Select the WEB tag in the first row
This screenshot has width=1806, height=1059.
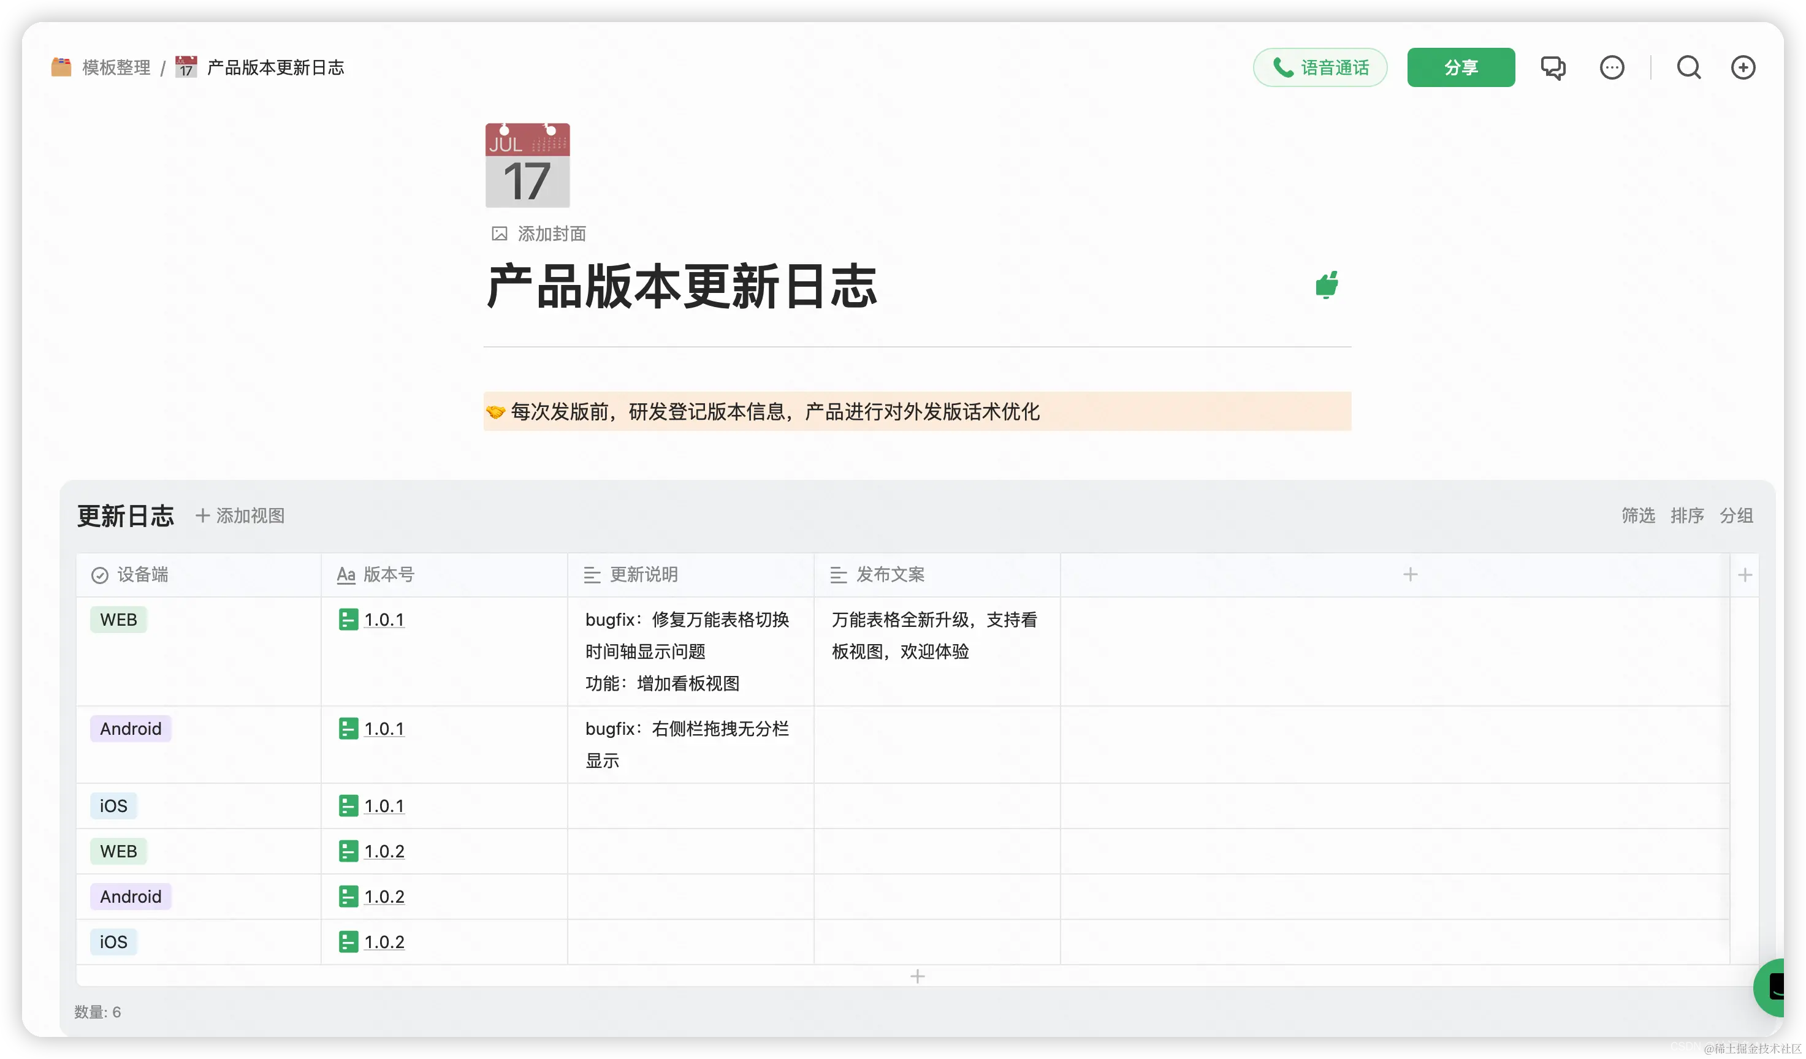click(x=118, y=619)
